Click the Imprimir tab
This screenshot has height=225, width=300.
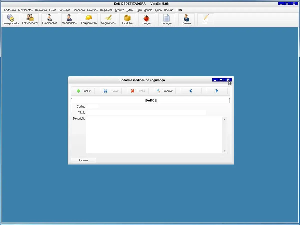coord(83,160)
